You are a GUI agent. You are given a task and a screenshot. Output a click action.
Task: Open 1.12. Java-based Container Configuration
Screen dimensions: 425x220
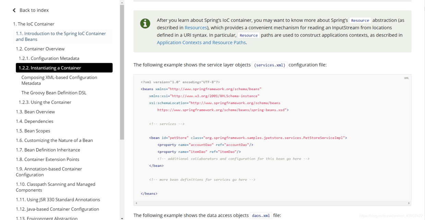pyautogui.click(x=57, y=209)
